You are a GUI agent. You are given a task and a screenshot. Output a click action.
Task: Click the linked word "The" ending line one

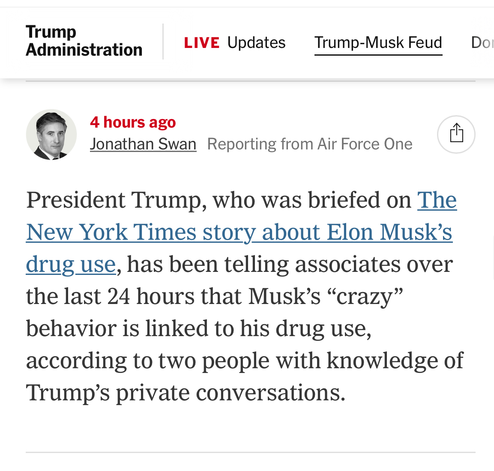(x=437, y=200)
